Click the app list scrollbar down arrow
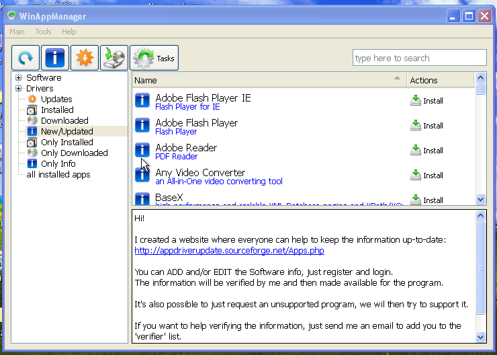The width and height of the screenshot is (497, 355). [480, 199]
